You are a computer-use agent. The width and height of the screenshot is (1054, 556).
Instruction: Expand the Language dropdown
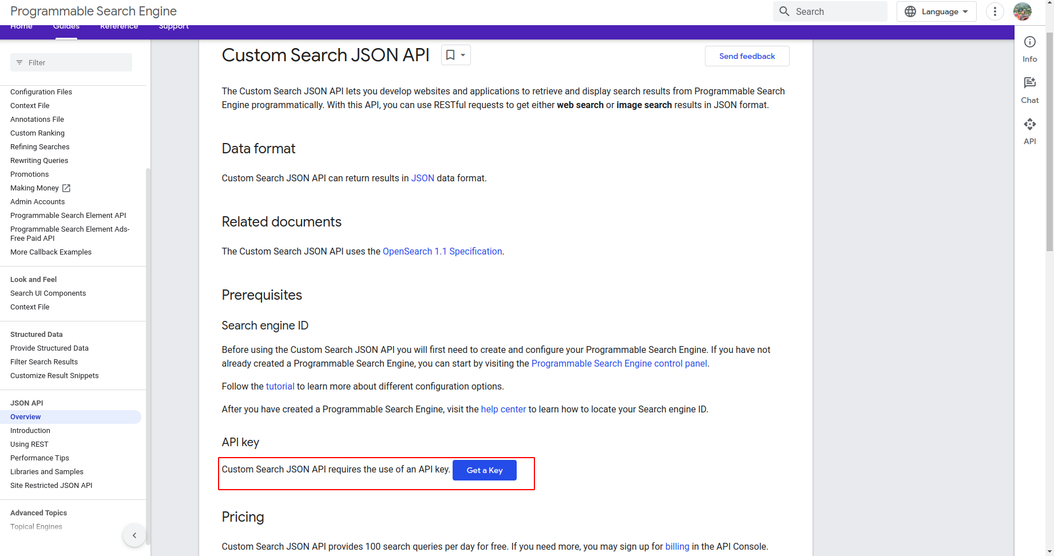[x=937, y=11]
